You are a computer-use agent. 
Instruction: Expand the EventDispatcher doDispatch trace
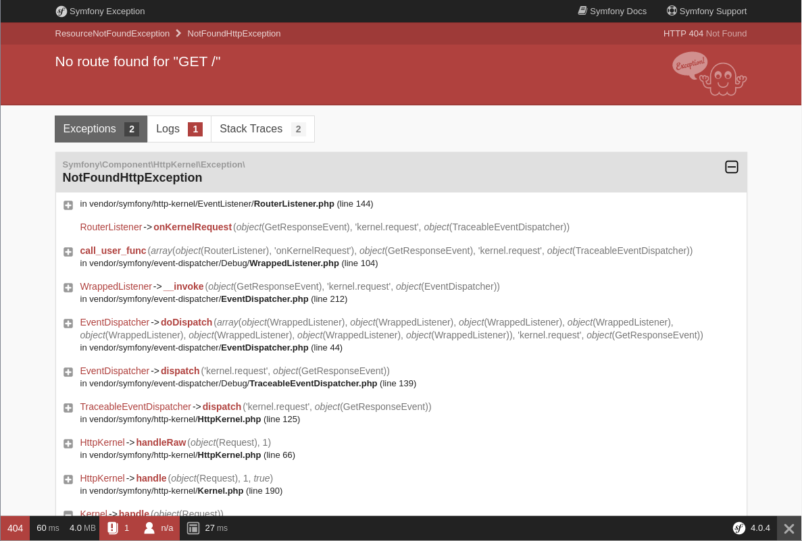68,324
